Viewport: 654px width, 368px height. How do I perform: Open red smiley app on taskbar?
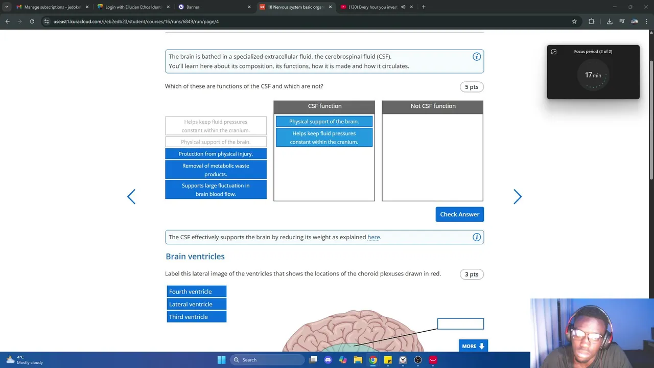[x=433, y=360]
